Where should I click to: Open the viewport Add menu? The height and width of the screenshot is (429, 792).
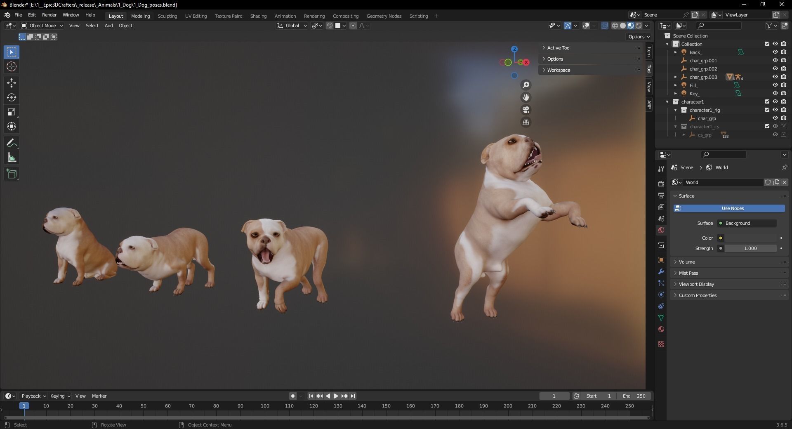108,26
